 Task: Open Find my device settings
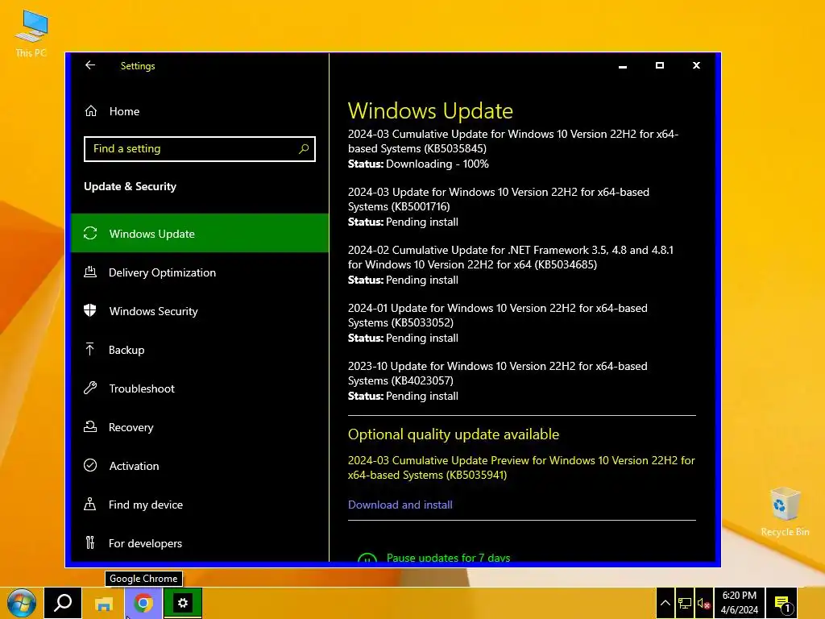pyautogui.click(x=200, y=505)
